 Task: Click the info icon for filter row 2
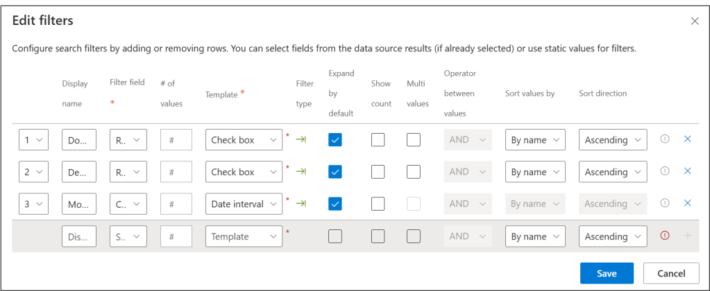(664, 171)
